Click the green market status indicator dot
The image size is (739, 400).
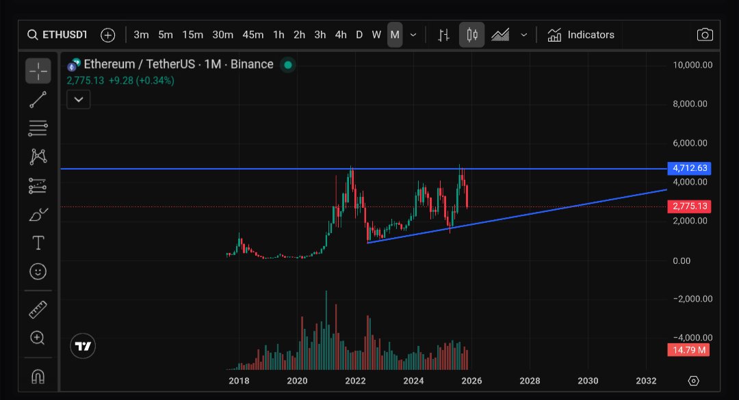(288, 65)
